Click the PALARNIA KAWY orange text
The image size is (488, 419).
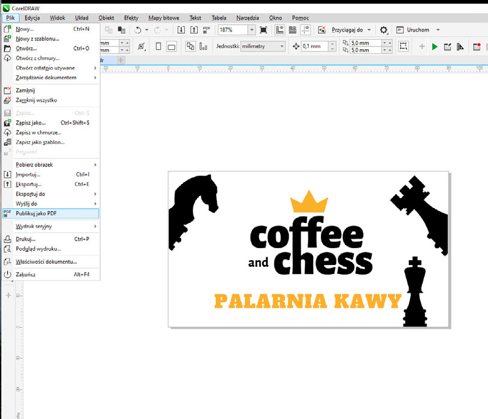coord(308,301)
